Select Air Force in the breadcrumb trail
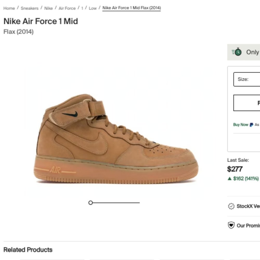The width and height of the screenshot is (260, 260). click(67, 8)
